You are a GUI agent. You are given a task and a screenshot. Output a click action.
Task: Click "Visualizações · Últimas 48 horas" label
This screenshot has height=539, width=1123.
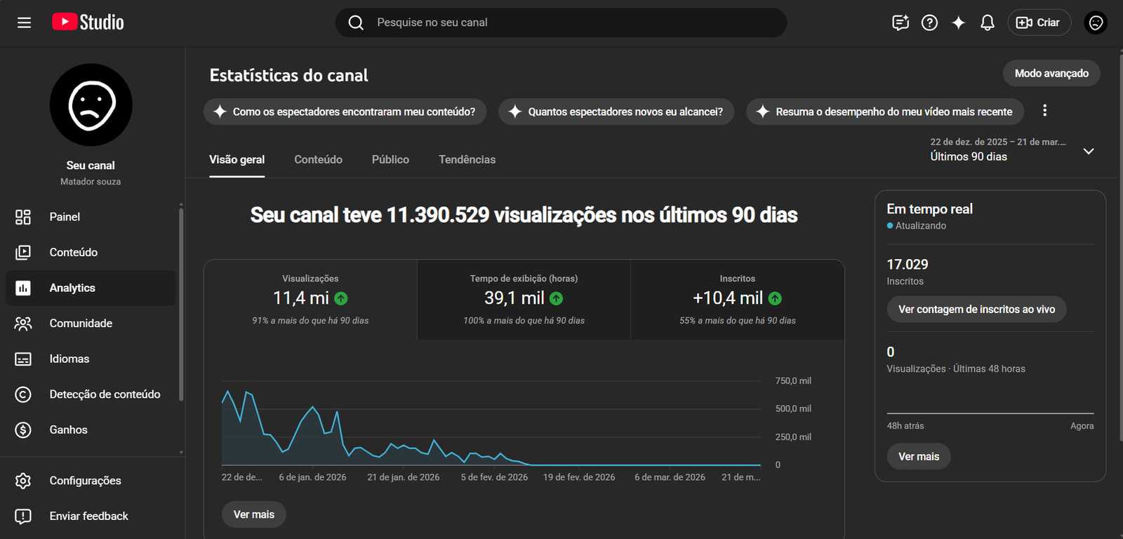[x=956, y=369]
